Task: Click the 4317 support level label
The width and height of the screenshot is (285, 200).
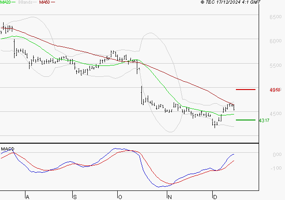Action: pos(264,120)
